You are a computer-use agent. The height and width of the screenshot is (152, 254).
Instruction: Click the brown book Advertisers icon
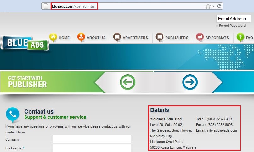click(x=117, y=37)
